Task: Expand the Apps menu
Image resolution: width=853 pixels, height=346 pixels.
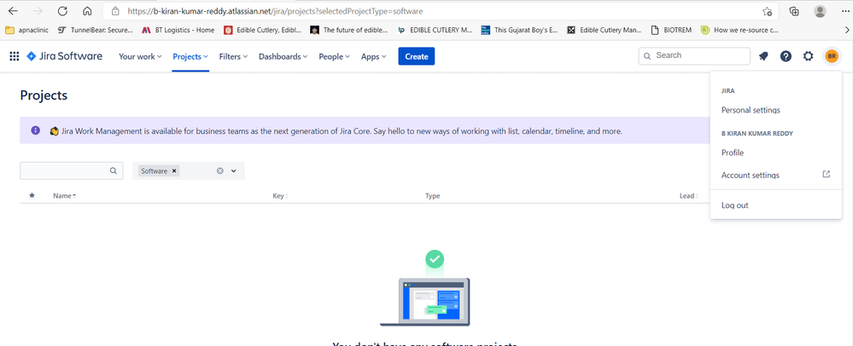Action: pos(374,56)
